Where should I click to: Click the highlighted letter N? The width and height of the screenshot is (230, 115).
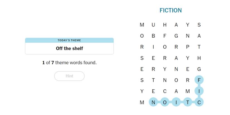click(153, 102)
